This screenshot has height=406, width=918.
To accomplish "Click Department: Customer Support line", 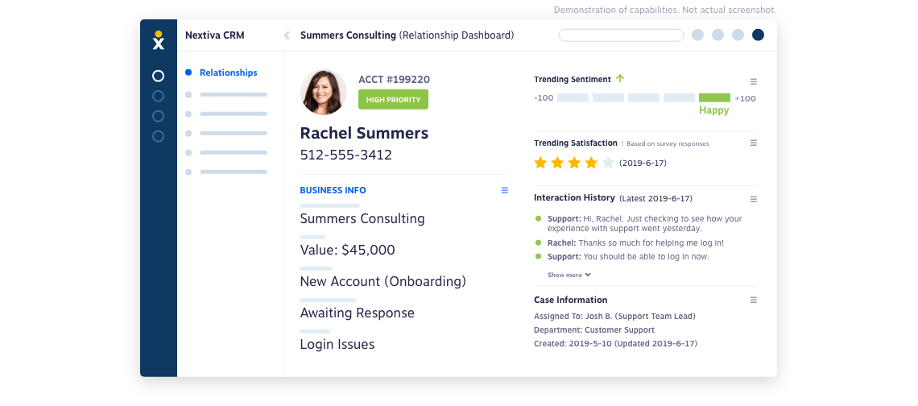I will click(594, 329).
